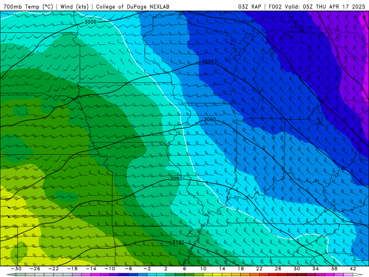Click the '700mb Temp (°C)' title text
369x277 pixels.
[x=28, y=6]
